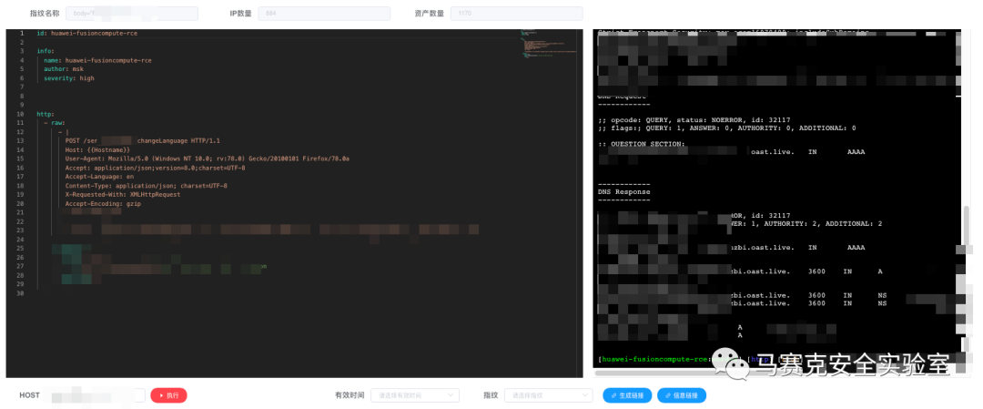983x409 pixels.
Task: Click the 'author: msk' line
Action: coord(64,69)
